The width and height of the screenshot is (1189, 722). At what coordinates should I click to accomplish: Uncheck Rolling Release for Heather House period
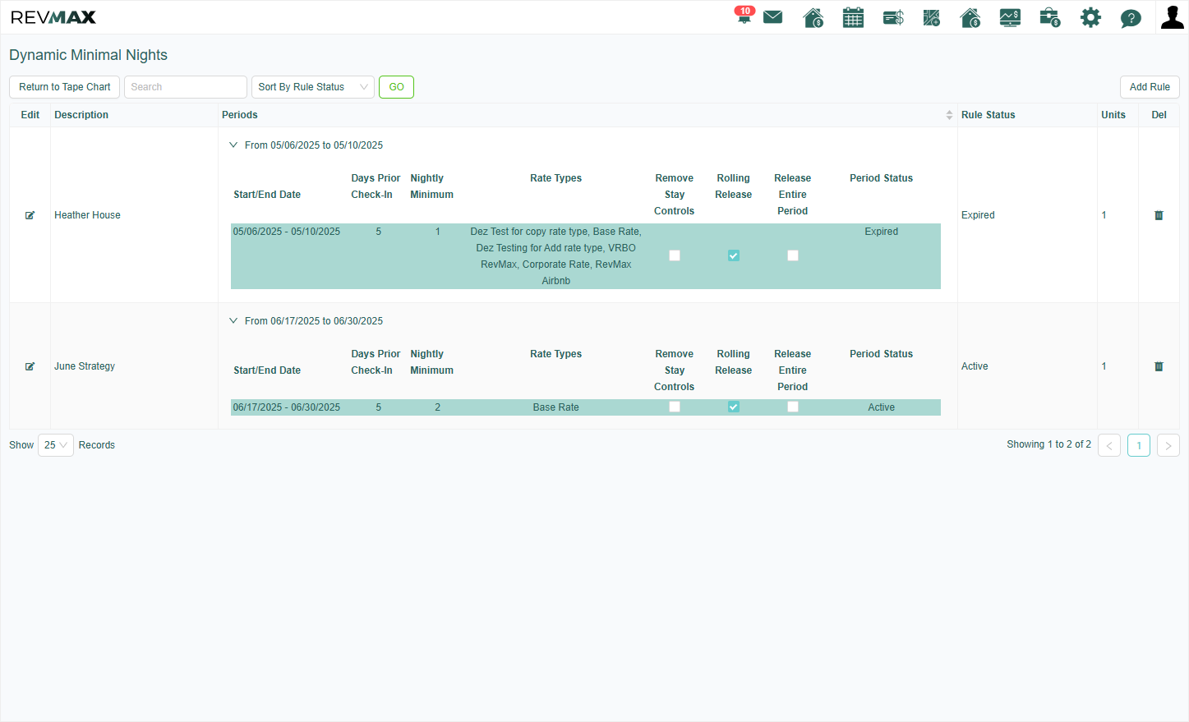click(734, 255)
